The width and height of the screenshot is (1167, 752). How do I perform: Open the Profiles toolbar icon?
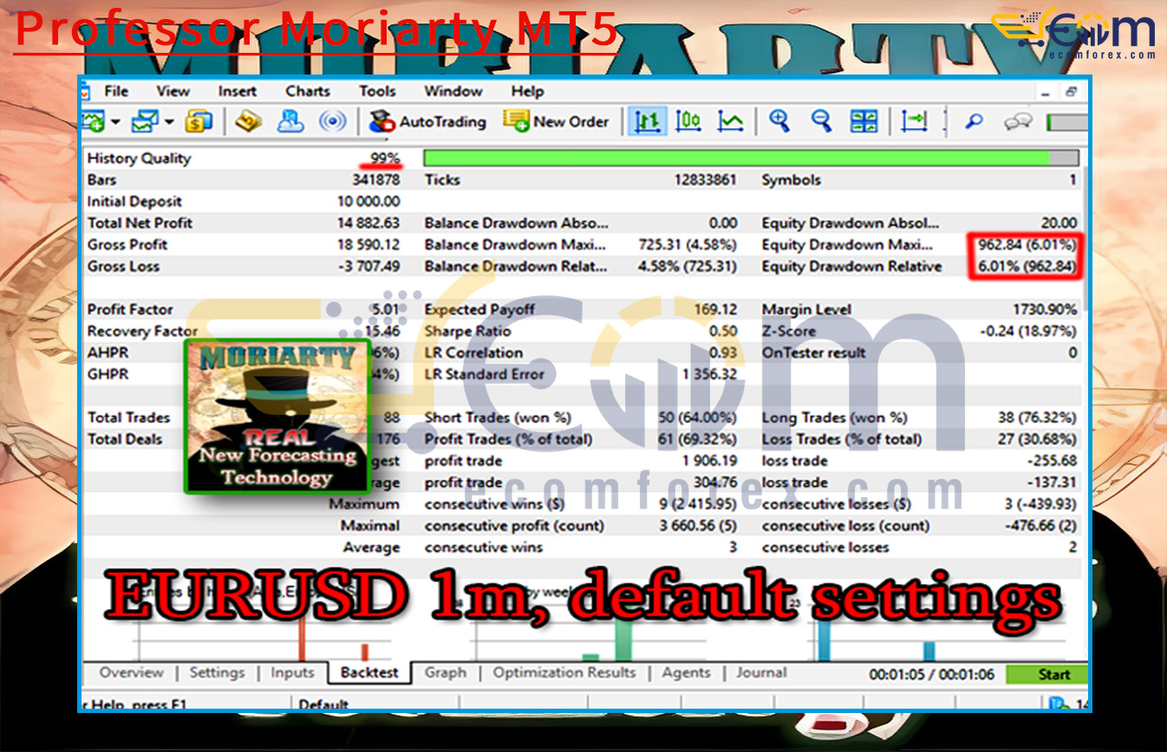pos(144,122)
